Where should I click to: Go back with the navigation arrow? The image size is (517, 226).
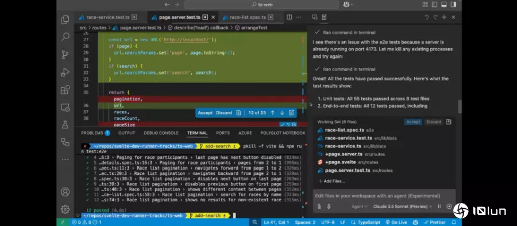(167, 5)
